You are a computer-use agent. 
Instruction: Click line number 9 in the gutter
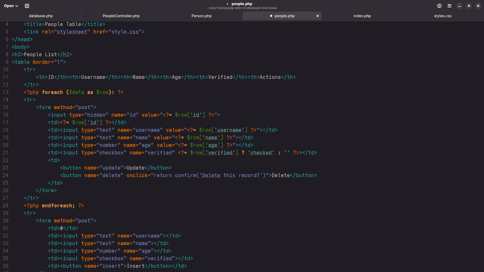tap(7, 62)
